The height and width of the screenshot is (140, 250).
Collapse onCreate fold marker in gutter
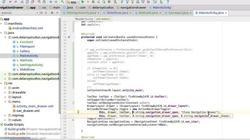(x=74, y=37)
